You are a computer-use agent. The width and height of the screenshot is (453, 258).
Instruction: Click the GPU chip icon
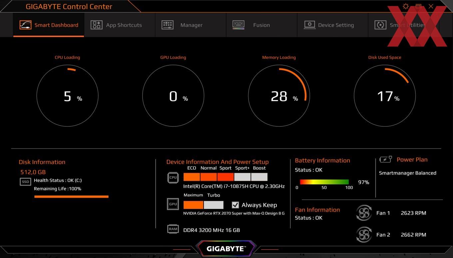[x=173, y=204]
